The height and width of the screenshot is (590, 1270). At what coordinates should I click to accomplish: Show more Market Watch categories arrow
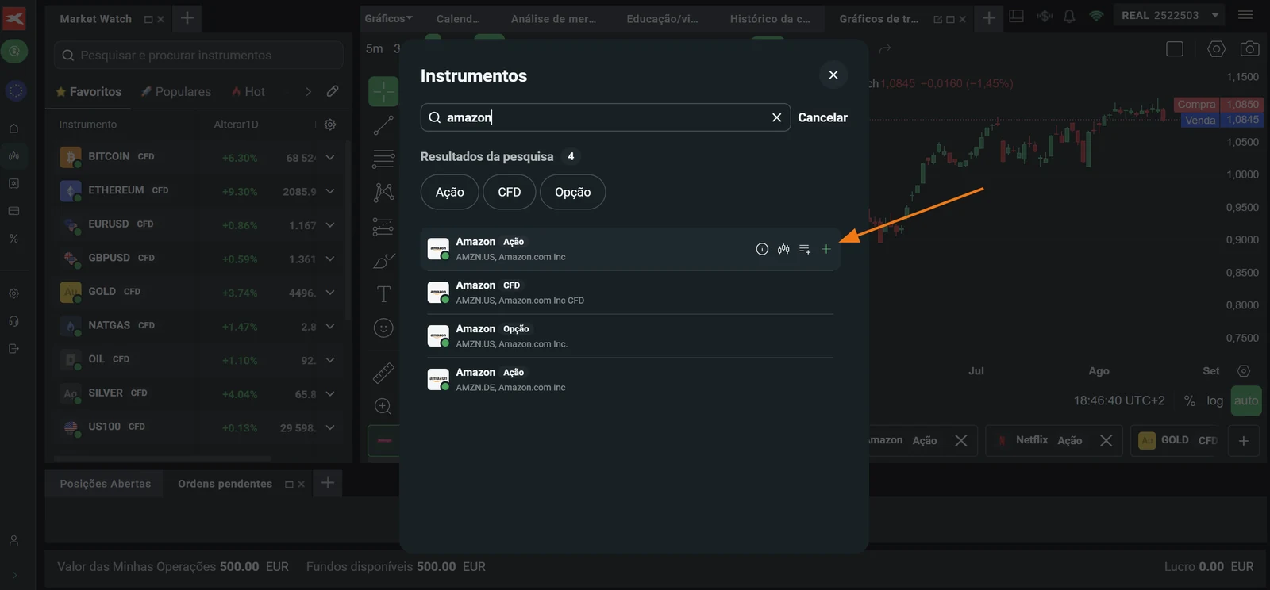coord(309,92)
